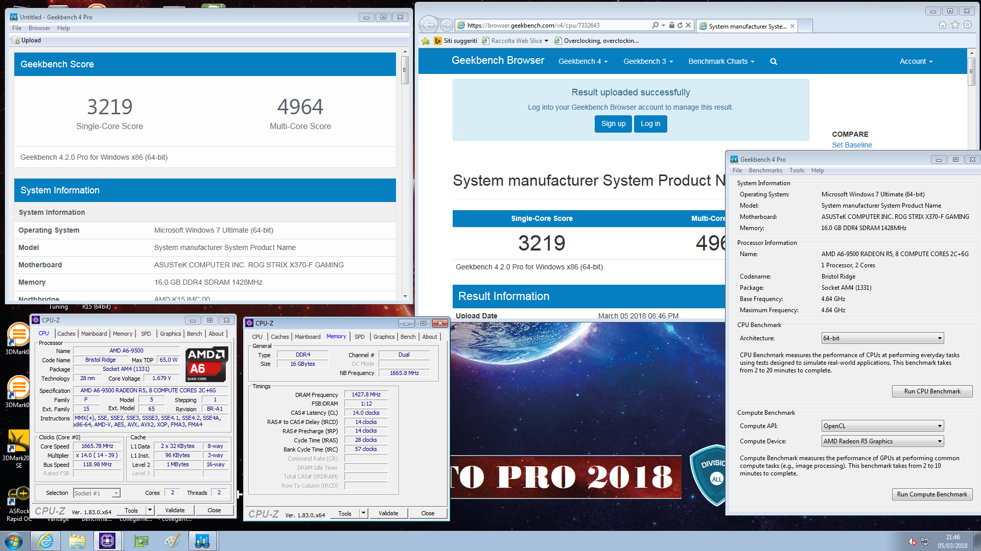Screen dimensions: 981x551
Task: Open Internet Explorer from the taskbar
Action: pos(45,541)
